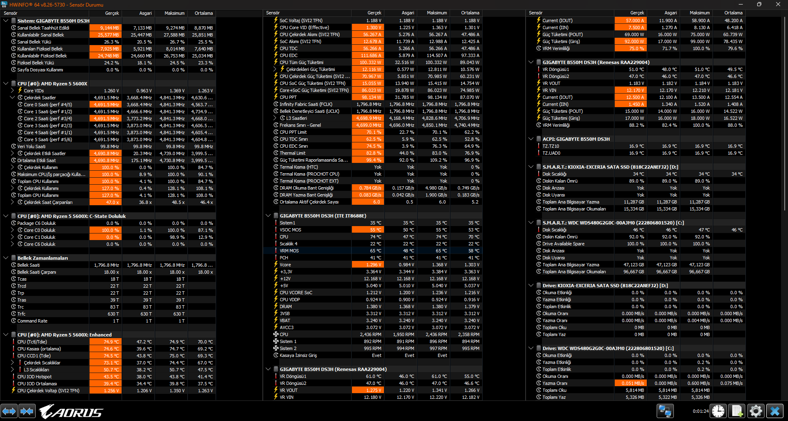Expand the L3 Saatleri entry
Image resolution: width=788 pixels, height=421 pixels.
(x=275, y=118)
